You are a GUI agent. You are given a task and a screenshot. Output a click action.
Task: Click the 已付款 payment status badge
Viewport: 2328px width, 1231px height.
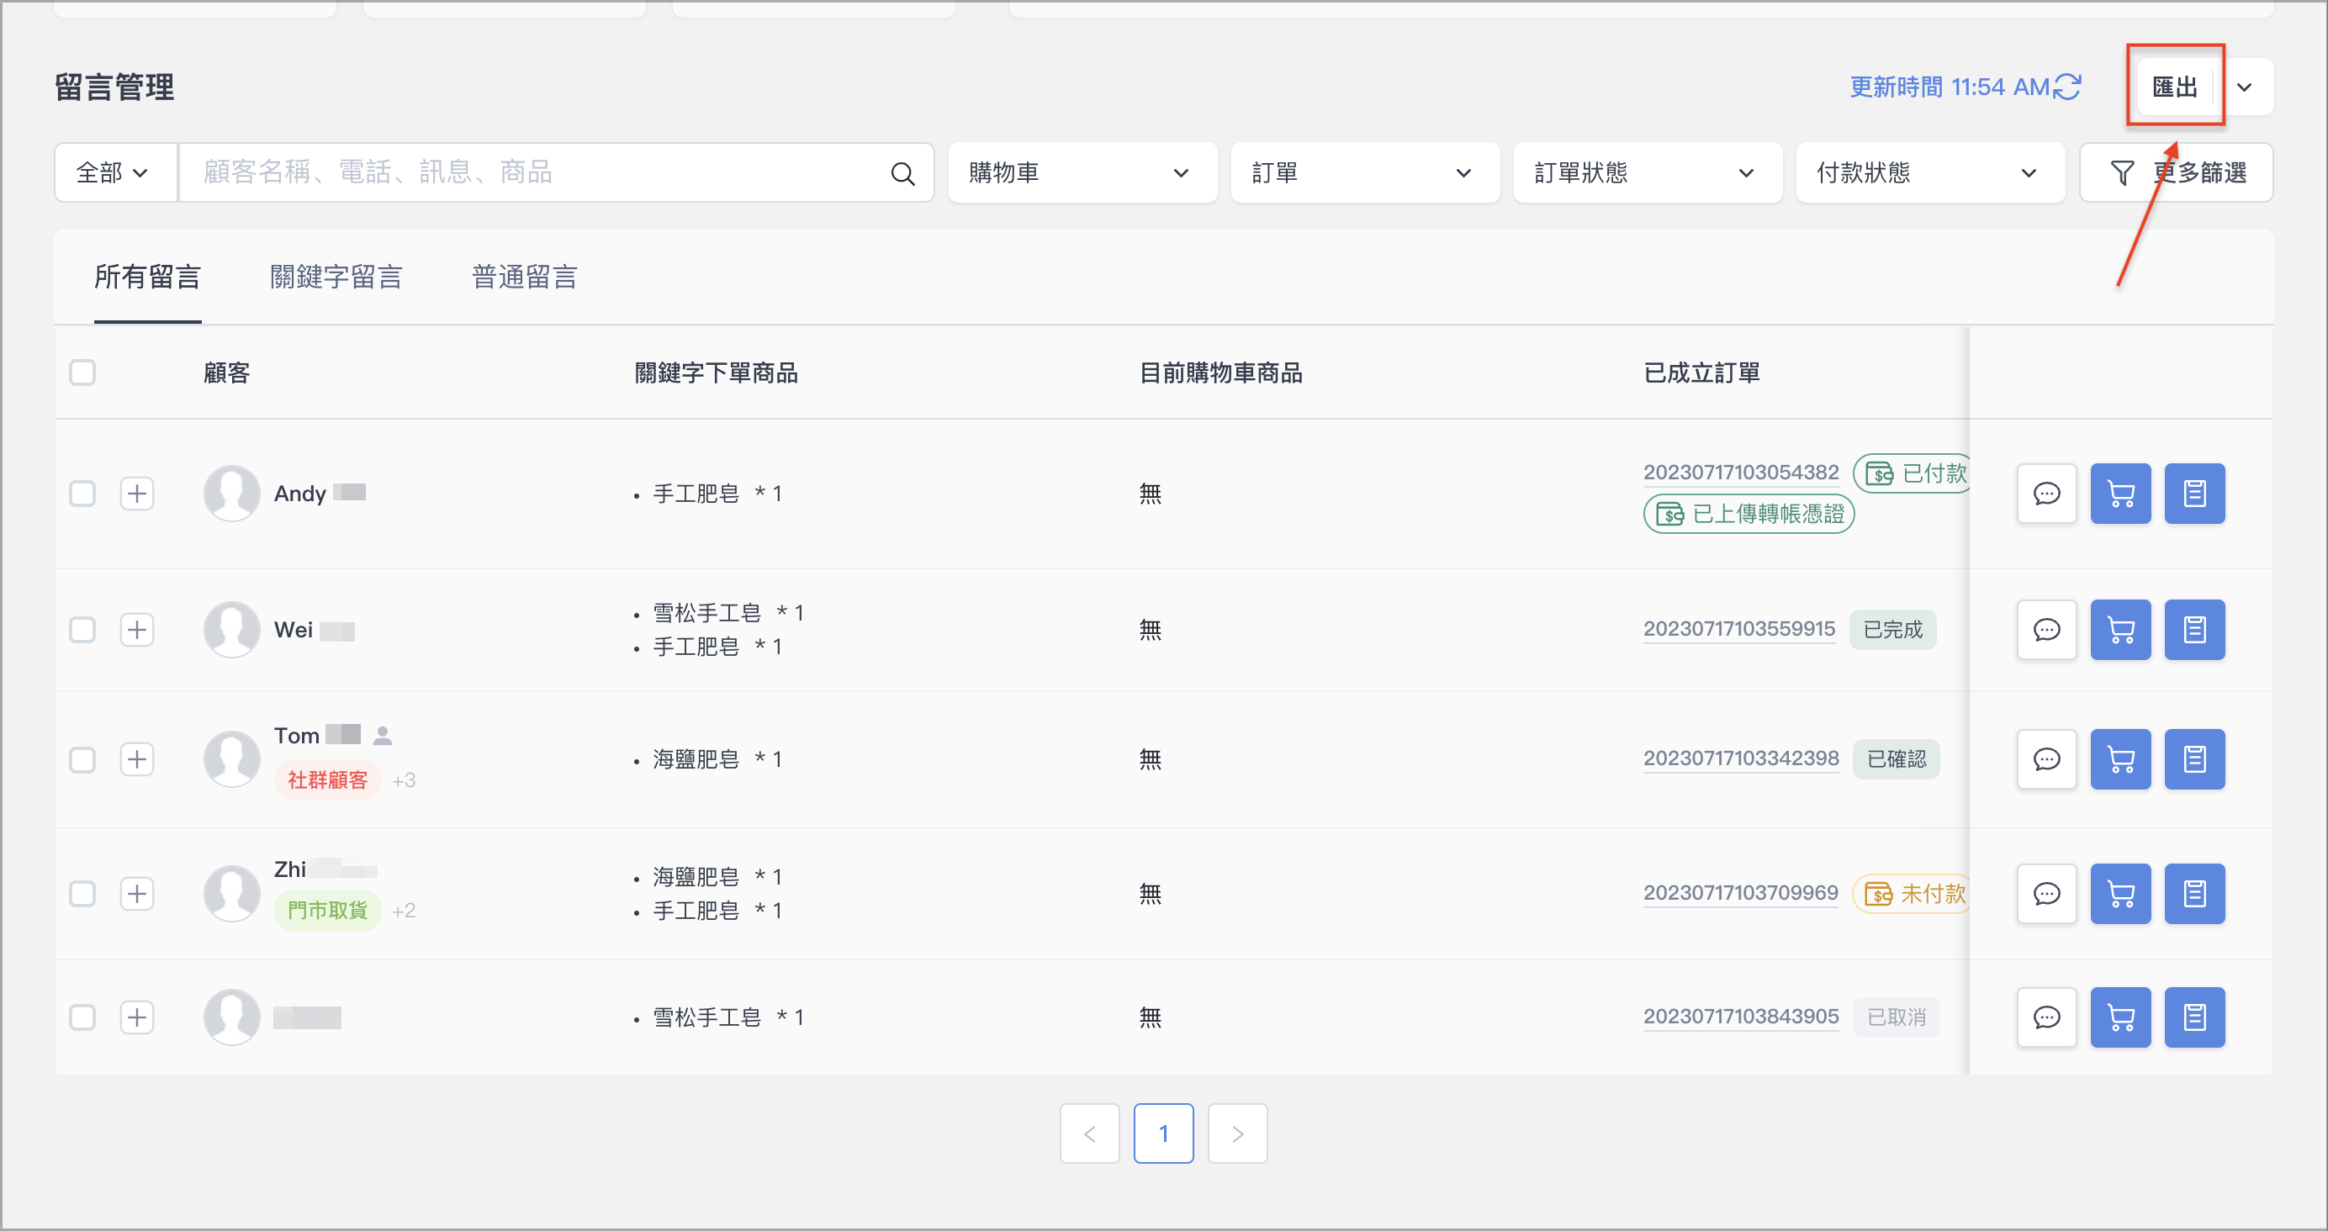click(1912, 473)
